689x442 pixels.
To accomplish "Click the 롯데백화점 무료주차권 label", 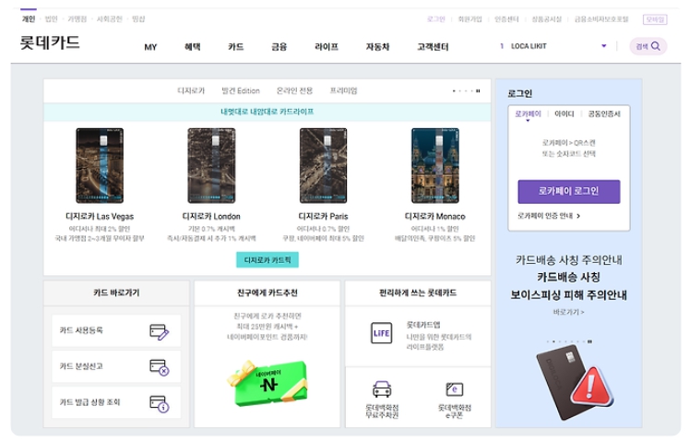I will (382, 412).
